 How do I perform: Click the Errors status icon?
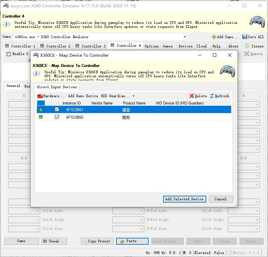click(x=230, y=253)
